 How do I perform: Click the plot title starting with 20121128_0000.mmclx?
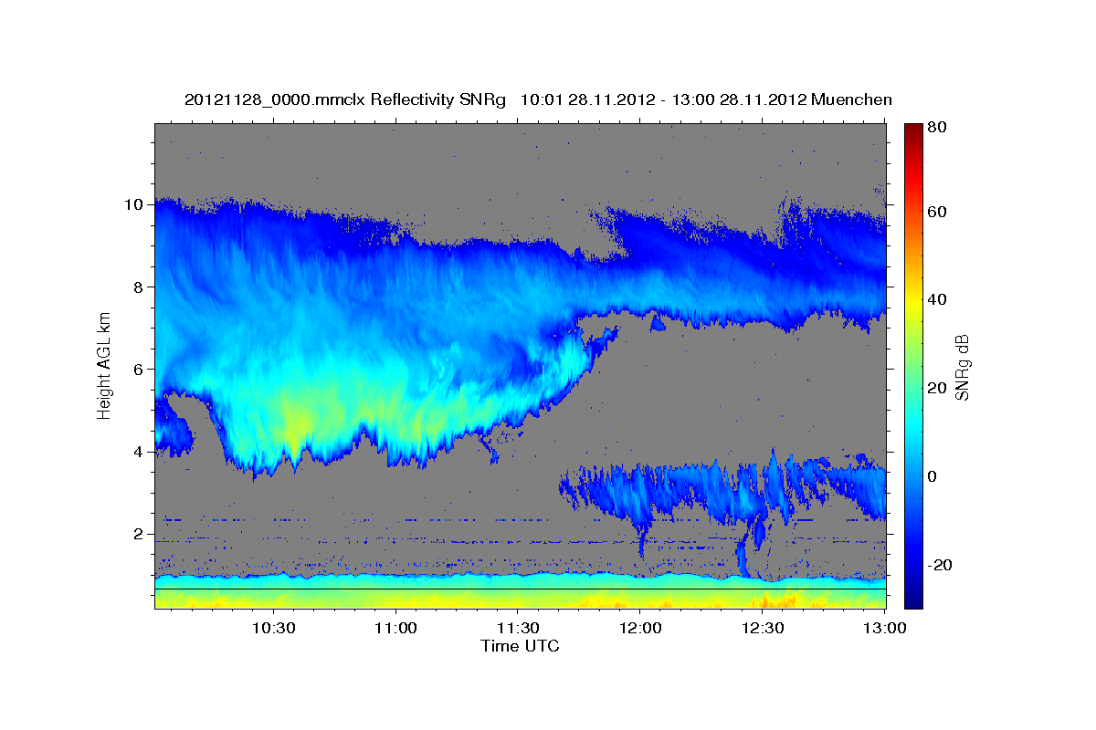pos(538,99)
